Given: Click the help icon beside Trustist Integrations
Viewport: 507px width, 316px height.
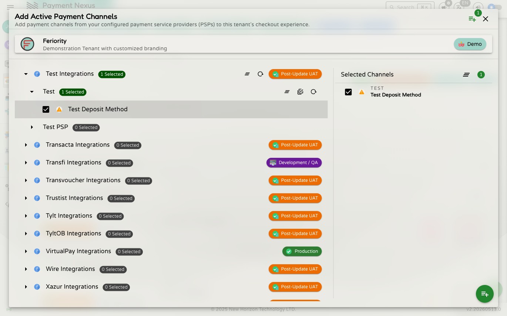Looking at the screenshot, I should coord(37,198).
